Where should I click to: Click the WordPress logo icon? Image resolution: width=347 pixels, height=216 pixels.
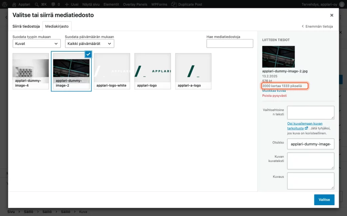pos(4,4)
